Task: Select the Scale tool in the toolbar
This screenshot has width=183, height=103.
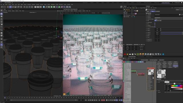Action: click(16, 7)
